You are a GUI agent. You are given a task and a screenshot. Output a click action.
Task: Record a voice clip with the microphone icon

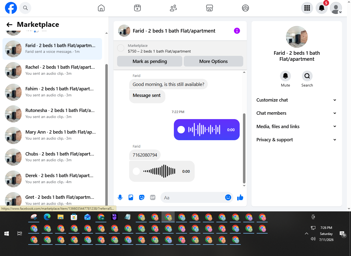tap(120, 197)
